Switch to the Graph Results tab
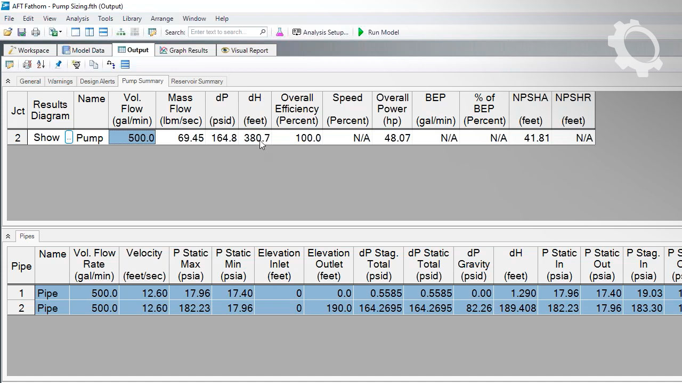The height and width of the screenshot is (383, 682). 183,51
